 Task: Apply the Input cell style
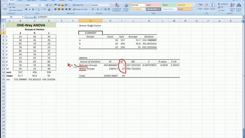click(x=185, y=9)
